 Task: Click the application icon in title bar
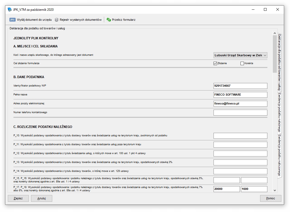10,9
